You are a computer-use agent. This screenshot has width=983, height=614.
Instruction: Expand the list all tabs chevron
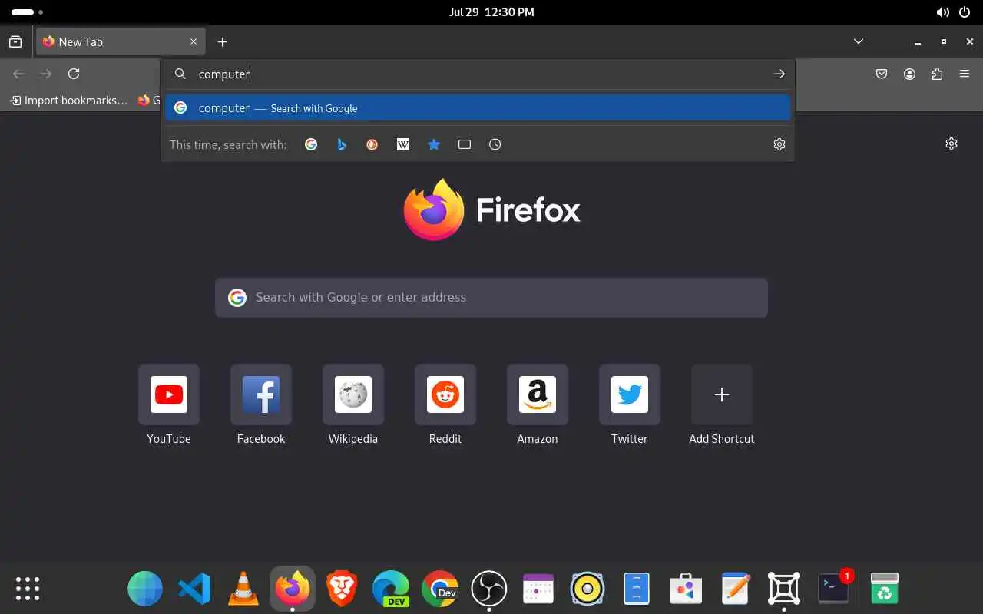pyautogui.click(x=859, y=41)
